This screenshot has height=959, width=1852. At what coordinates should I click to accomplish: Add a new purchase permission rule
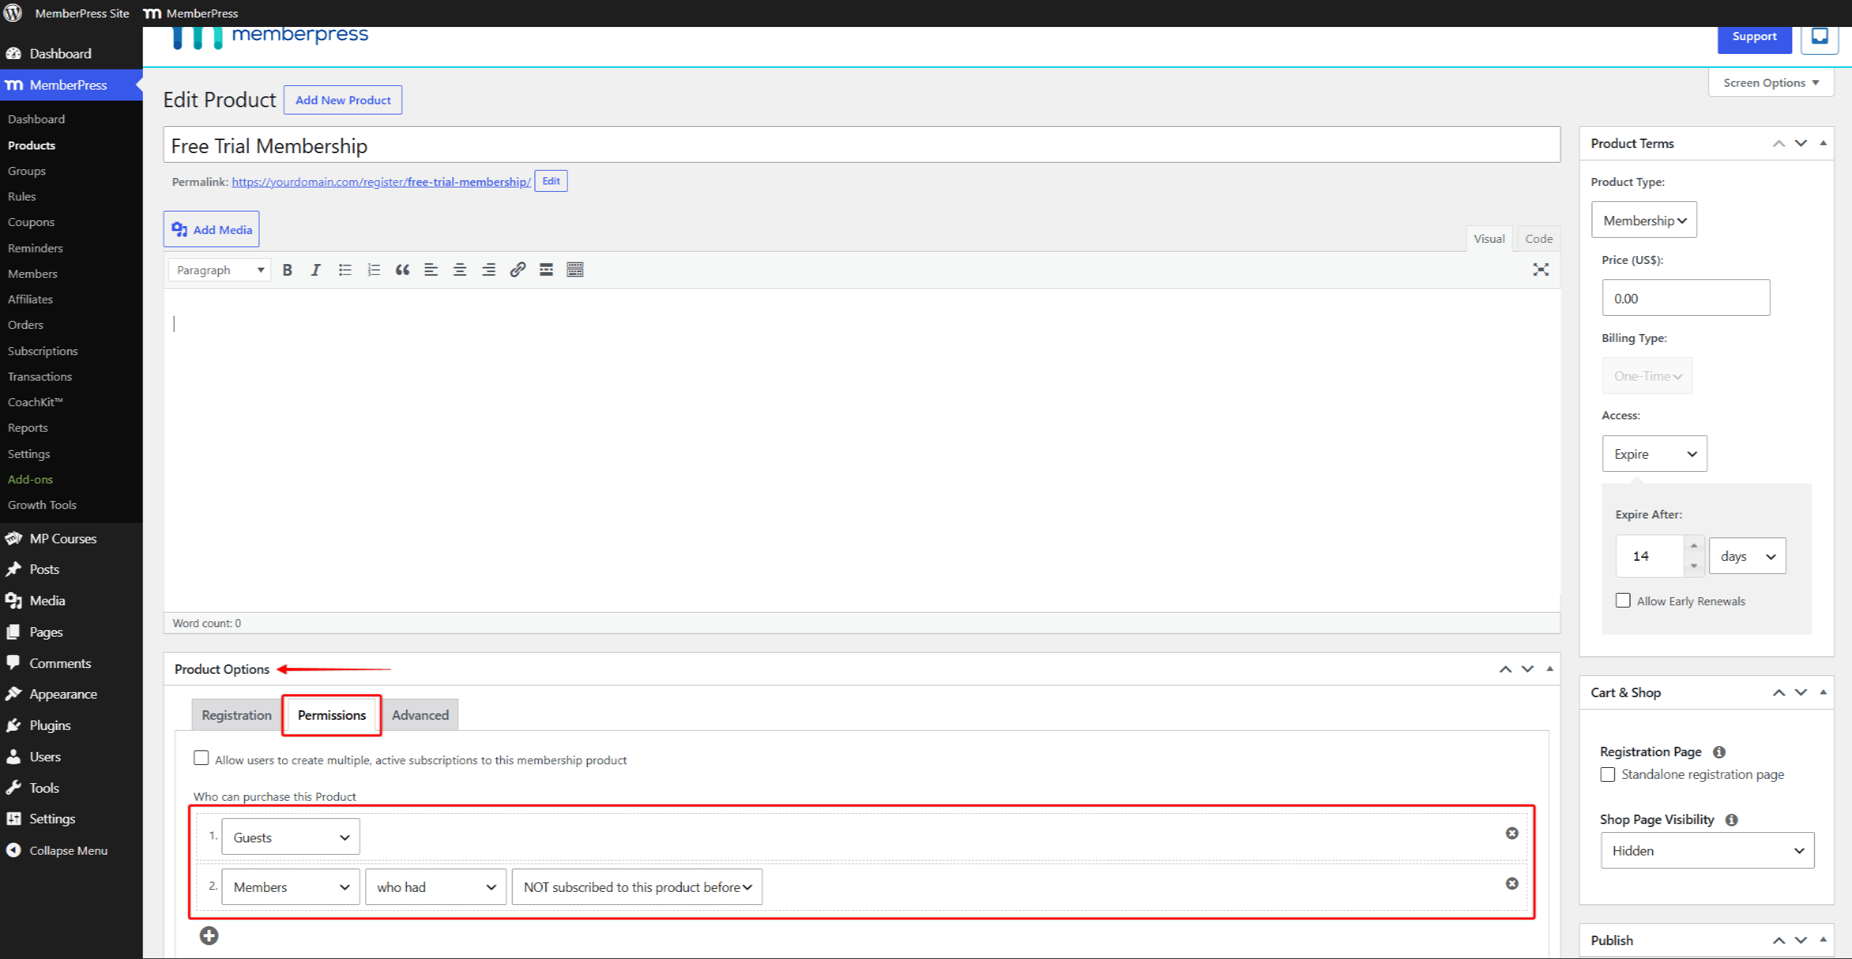209,936
